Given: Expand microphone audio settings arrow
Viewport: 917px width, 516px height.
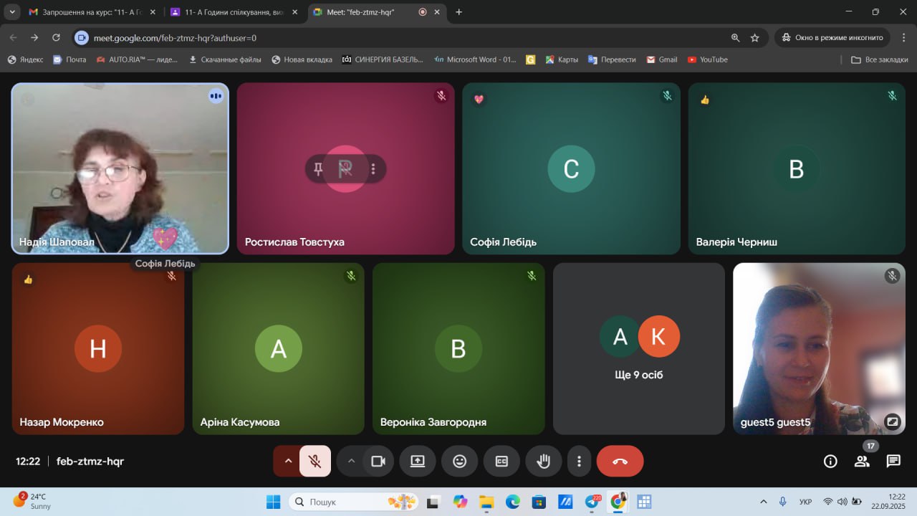Looking at the screenshot, I should [x=288, y=462].
